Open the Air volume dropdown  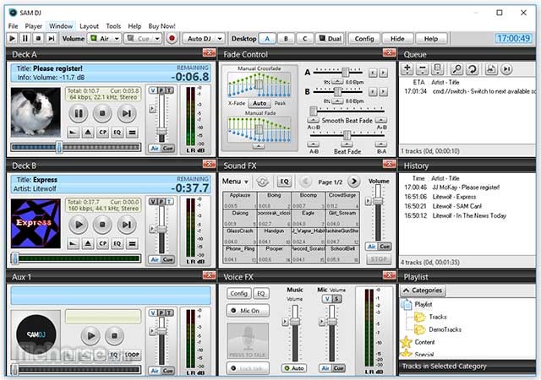[115, 38]
